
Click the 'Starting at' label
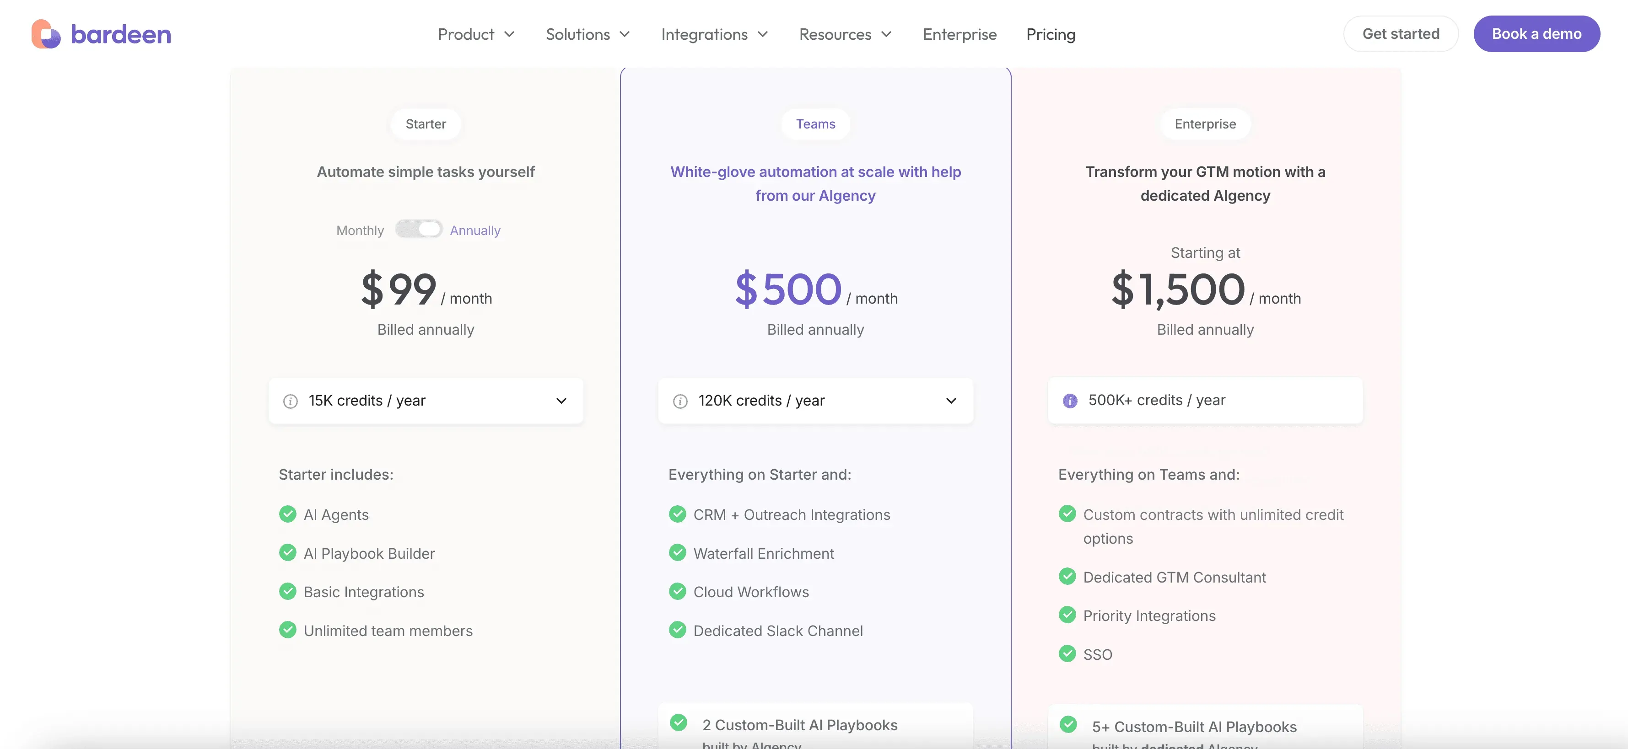click(x=1205, y=252)
